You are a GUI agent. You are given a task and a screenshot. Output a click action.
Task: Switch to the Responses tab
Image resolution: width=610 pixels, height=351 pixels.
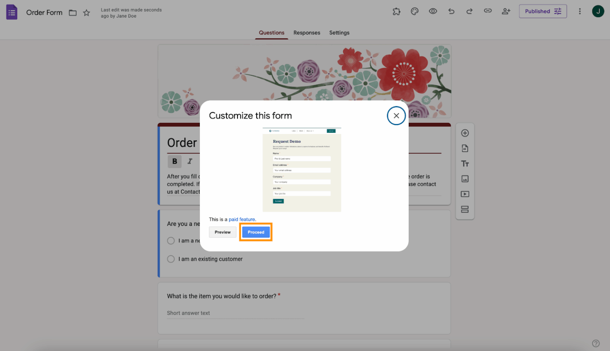pyautogui.click(x=307, y=33)
